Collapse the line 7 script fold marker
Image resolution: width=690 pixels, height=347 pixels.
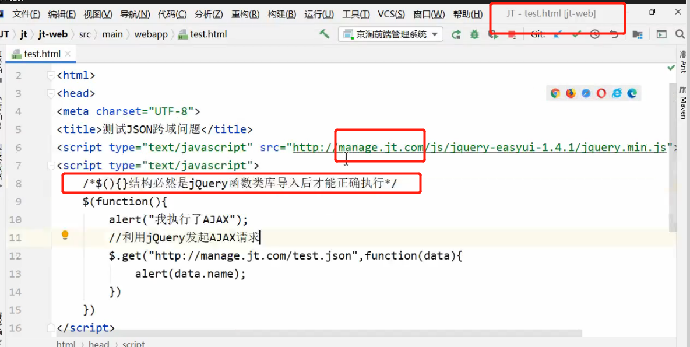[51, 166]
